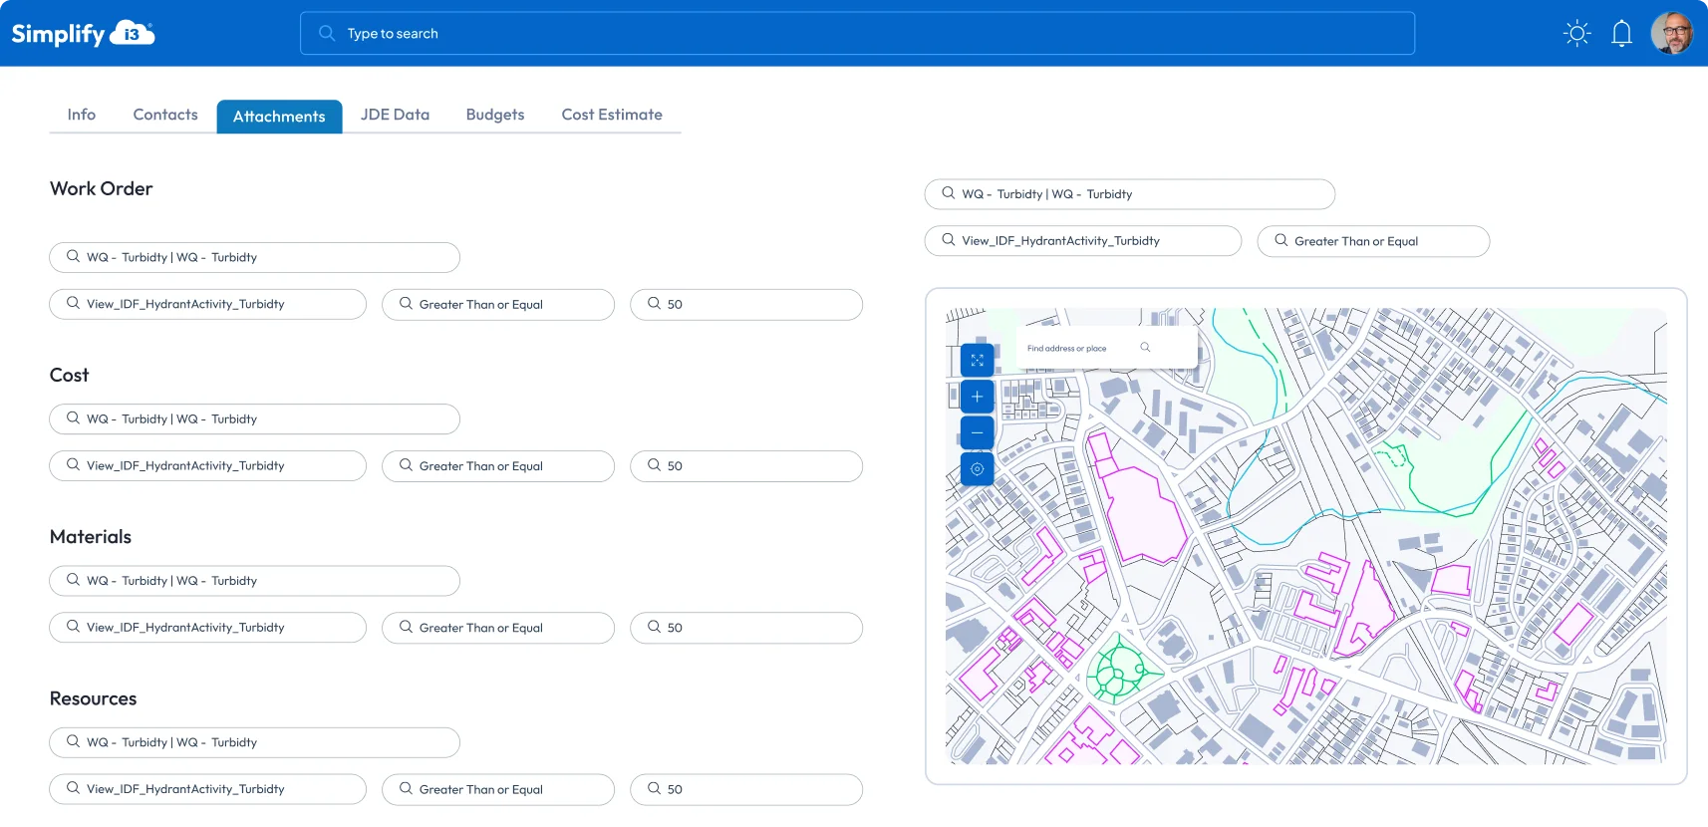
Task: Open the JDE Data tab
Action: click(x=395, y=115)
